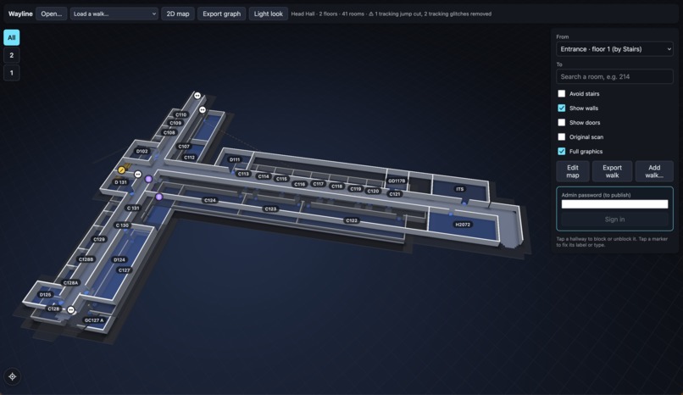
Task: Select the D125 room label
Action: pos(45,295)
